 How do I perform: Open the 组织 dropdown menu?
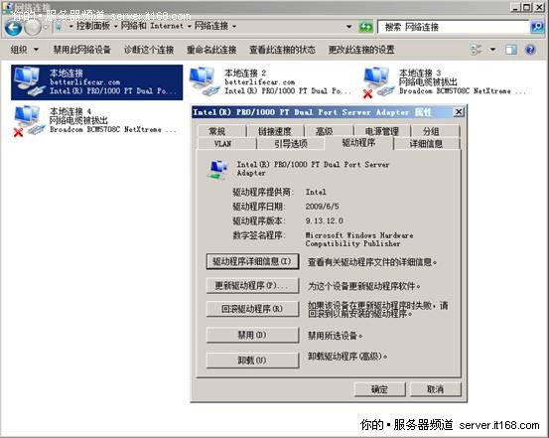click(24, 50)
